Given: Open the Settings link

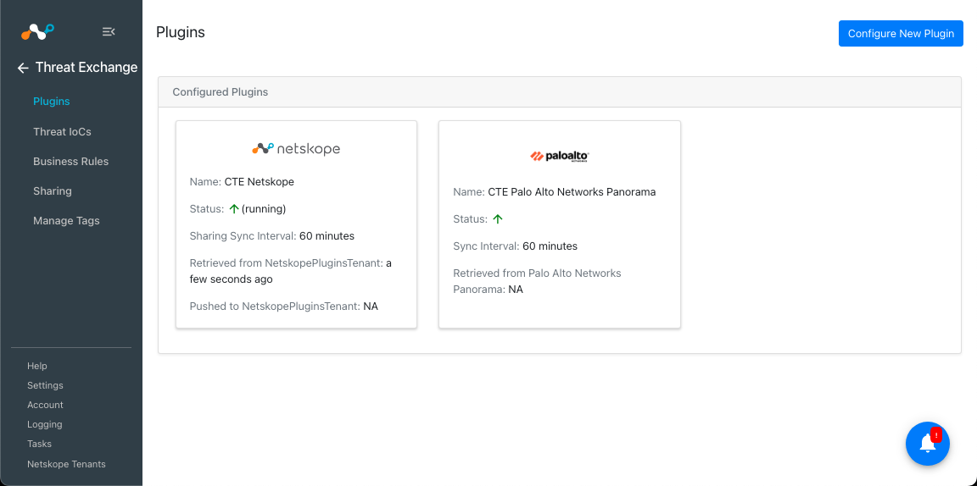Looking at the screenshot, I should point(45,386).
